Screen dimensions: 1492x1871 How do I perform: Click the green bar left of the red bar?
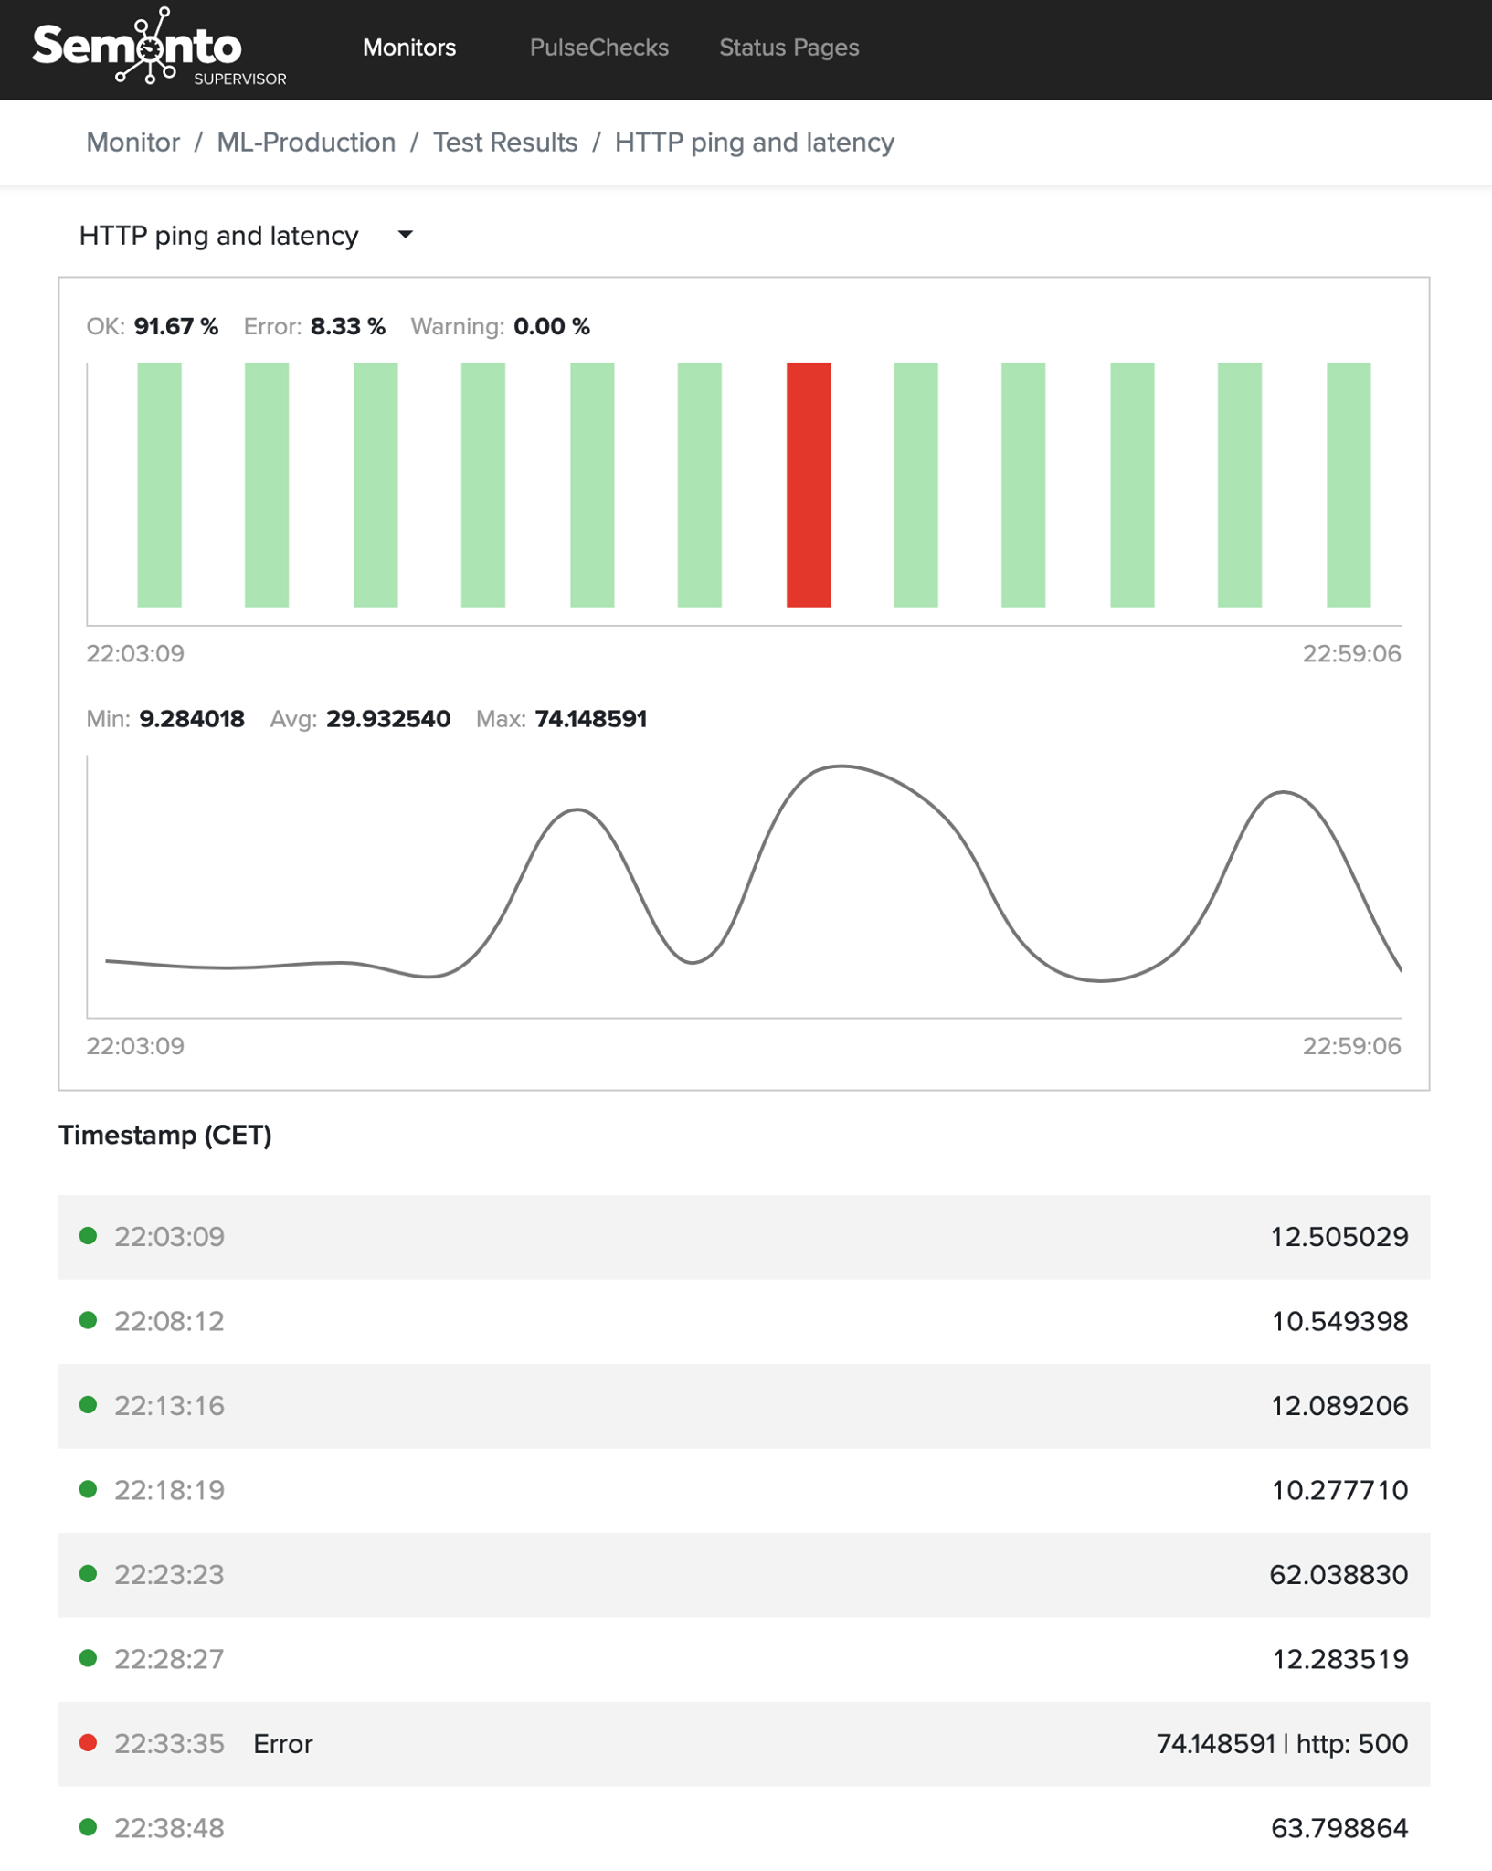[699, 484]
